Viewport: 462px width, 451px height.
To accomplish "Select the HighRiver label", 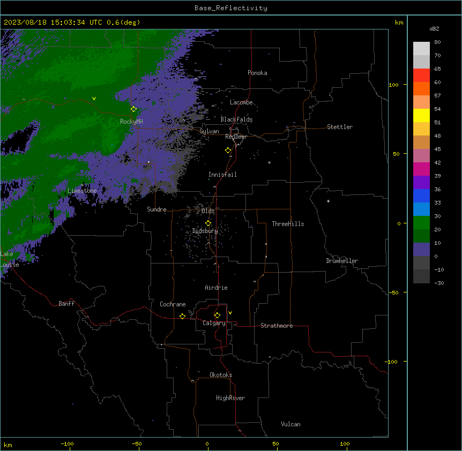I will click(x=230, y=398).
